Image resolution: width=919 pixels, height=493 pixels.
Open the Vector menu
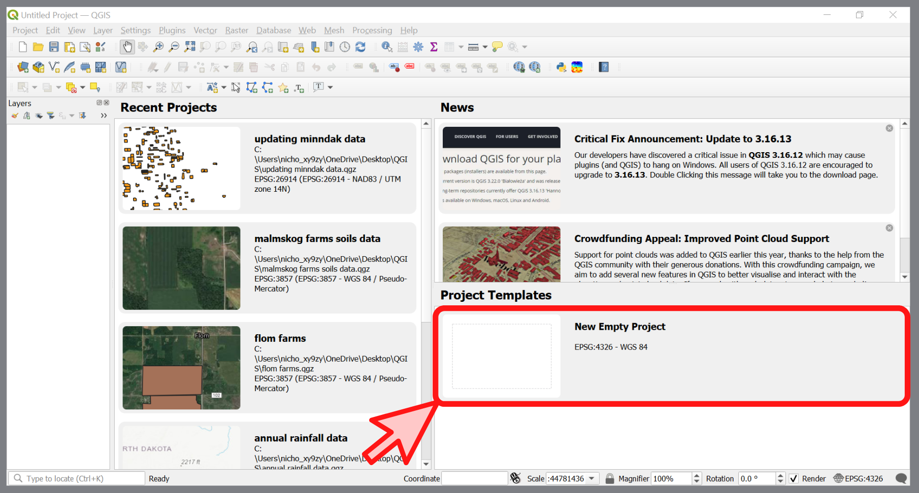[205, 30]
